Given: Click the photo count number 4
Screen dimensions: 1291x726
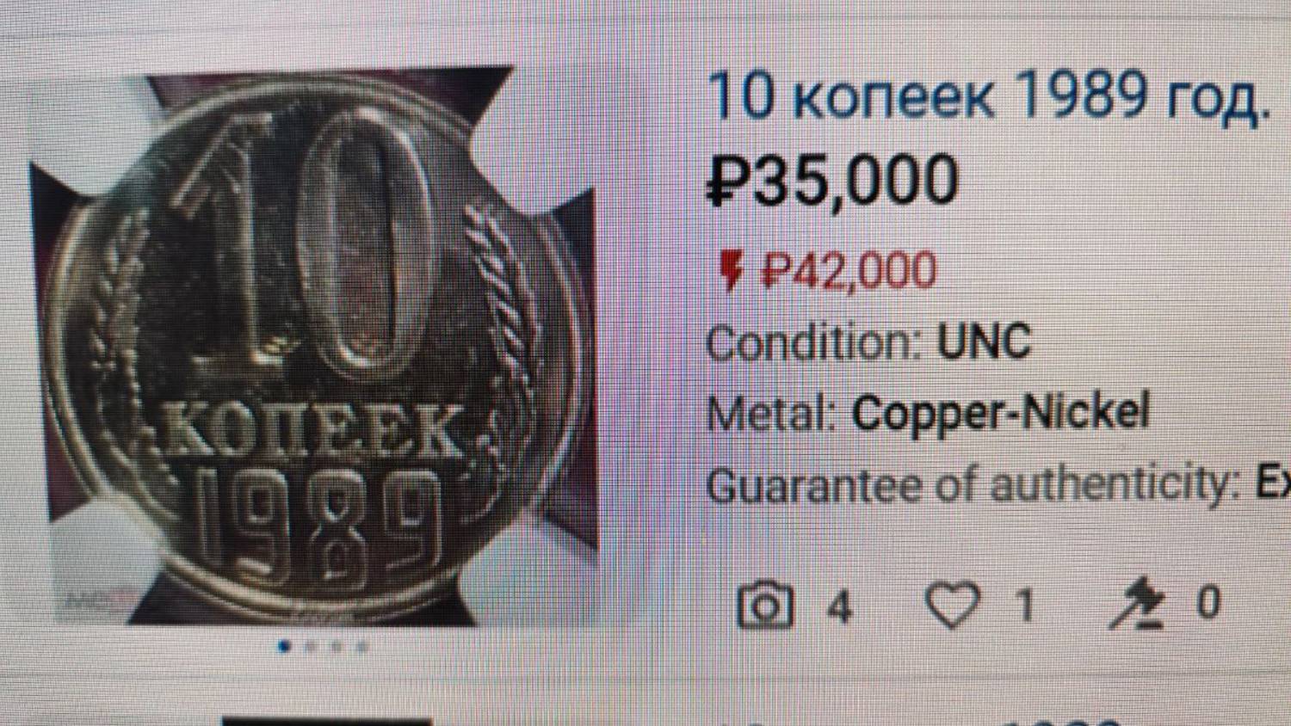Looking at the screenshot, I should coord(840,608).
